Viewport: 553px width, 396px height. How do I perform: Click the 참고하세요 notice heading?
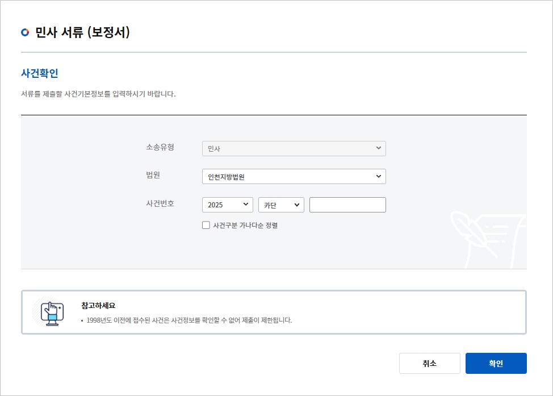coord(98,306)
